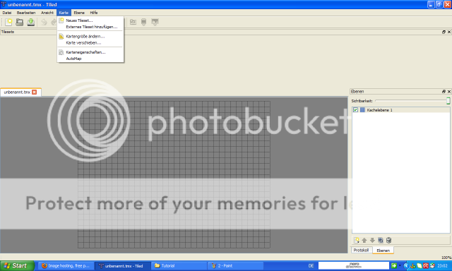Image resolution: width=452 pixels, height=271 pixels.
Task: Move layer up with the arrow icon
Action: (364, 240)
